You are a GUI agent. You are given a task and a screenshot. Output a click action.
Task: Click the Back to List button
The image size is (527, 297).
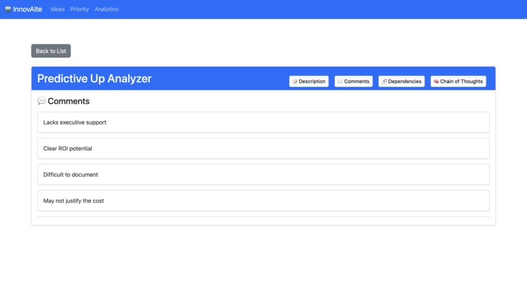[51, 51]
